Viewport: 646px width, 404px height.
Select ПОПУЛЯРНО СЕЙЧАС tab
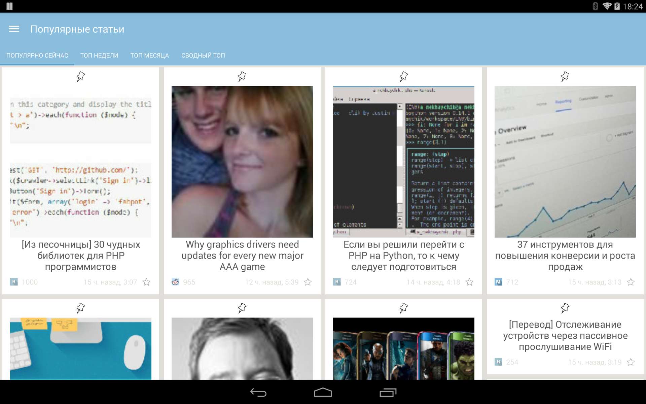(x=38, y=55)
